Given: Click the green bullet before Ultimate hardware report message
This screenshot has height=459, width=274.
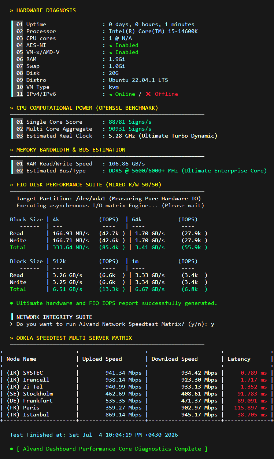Looking at the screenshot, I should pos(12,303).
